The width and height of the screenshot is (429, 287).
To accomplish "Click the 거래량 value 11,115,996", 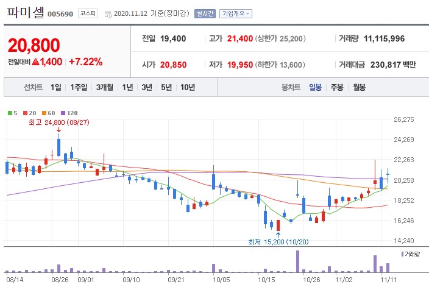I will click(x=384, y=38).
